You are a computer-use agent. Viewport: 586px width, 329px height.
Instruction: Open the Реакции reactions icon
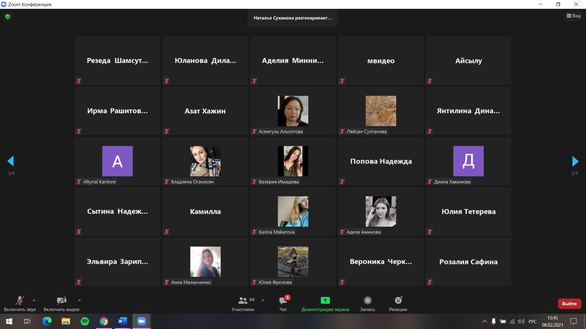[398, 301]
